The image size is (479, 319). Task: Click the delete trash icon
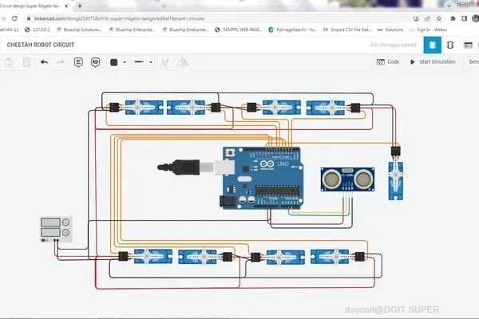tap(26, 62)
